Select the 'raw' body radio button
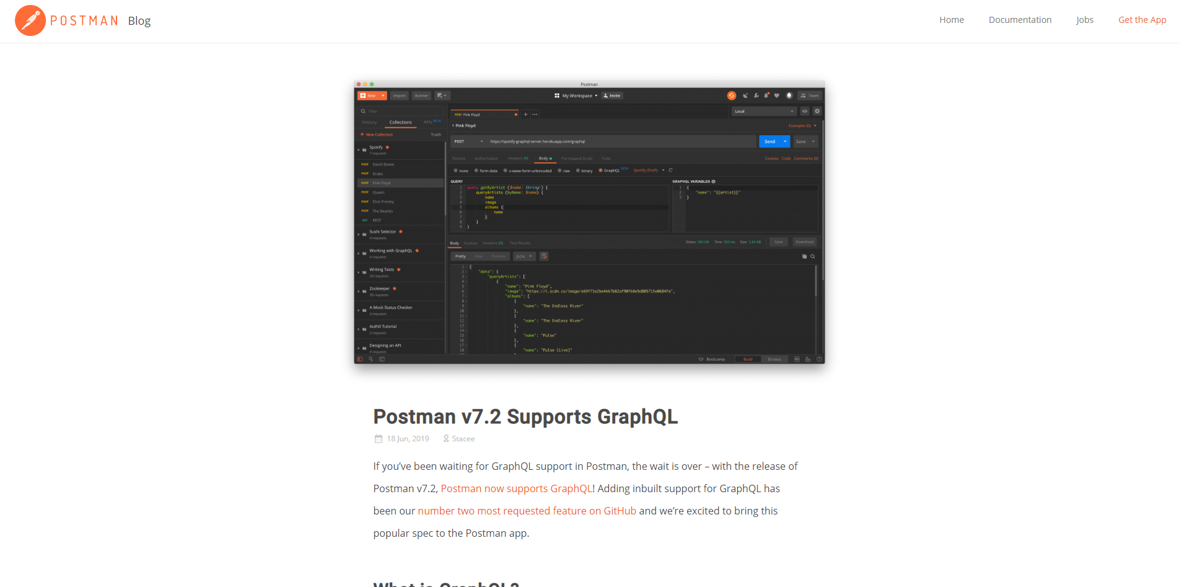The image size is (1179, 587). click(559, 170)
